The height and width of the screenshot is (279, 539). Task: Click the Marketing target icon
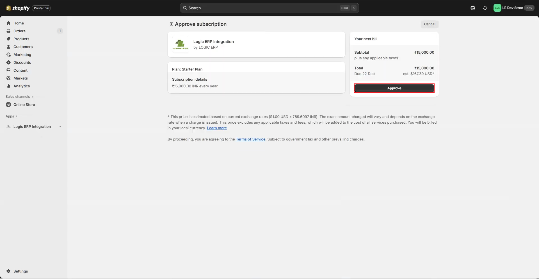pyautogui.click(x=8, y=55)
